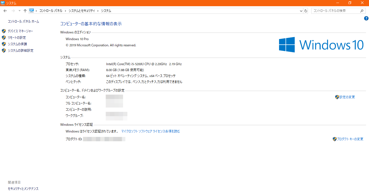Expand chevron after the address bar computer icon
Screen dimensions: 369x196
[36, 11]
